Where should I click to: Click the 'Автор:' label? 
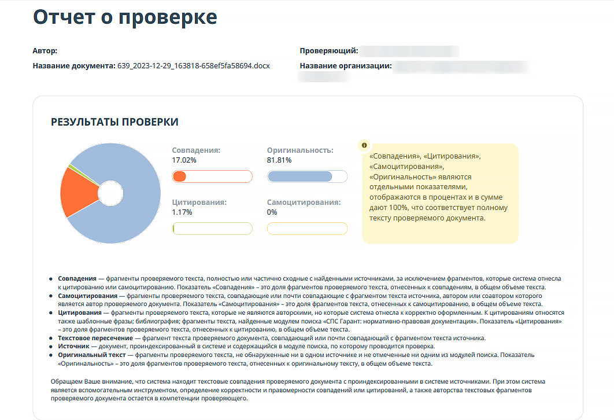click(45, 51)
